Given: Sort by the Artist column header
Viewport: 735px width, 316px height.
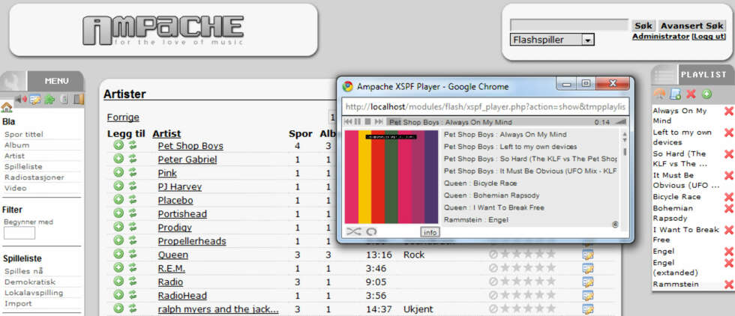Looking at the screenshot, I should pos(166,134).
